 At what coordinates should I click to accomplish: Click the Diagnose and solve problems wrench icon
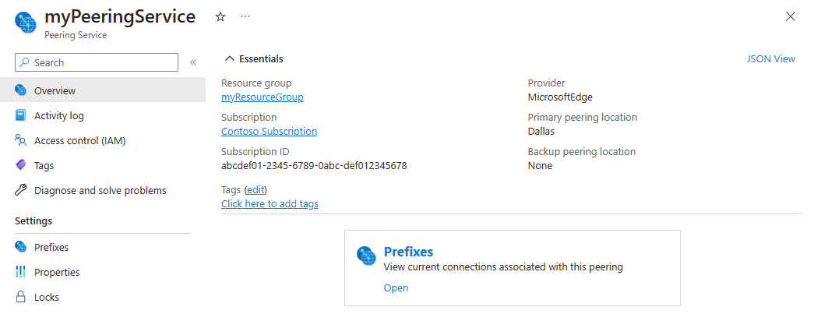tap(21, 190)
